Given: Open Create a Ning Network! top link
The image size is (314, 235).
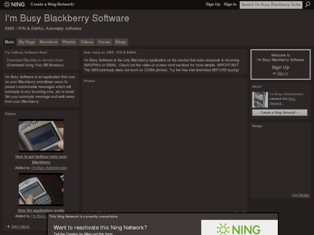Looking at the screenshot, I should click(52, 4).
